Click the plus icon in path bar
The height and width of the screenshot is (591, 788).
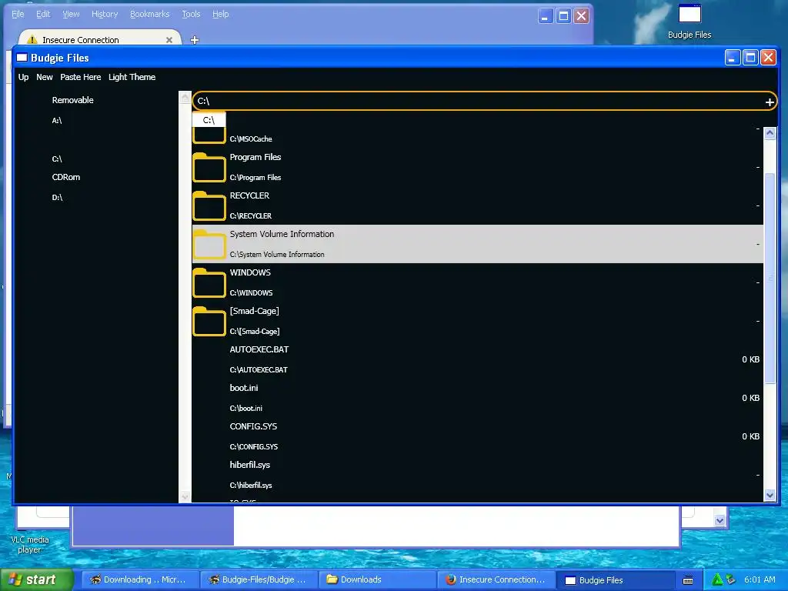[769, 102]
